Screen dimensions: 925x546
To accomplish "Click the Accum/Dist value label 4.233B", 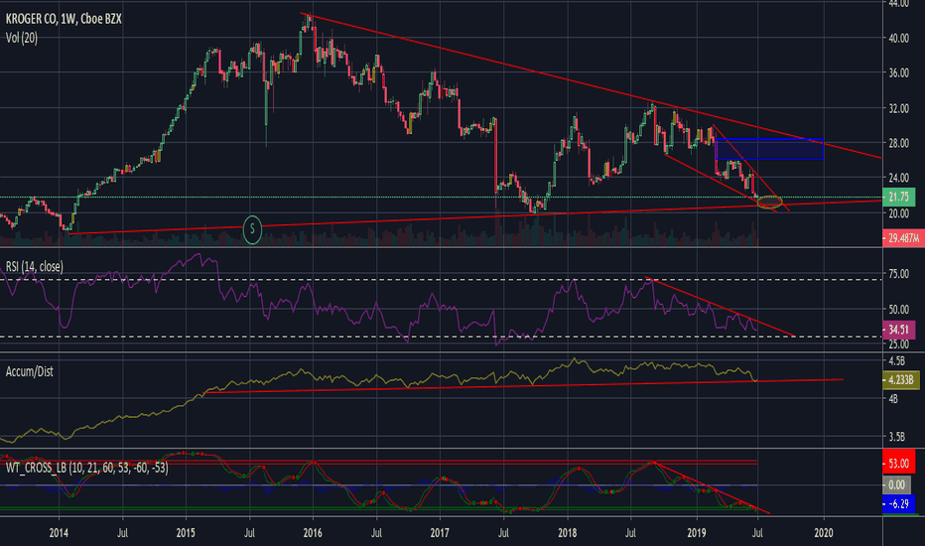I will pos(901,380).
